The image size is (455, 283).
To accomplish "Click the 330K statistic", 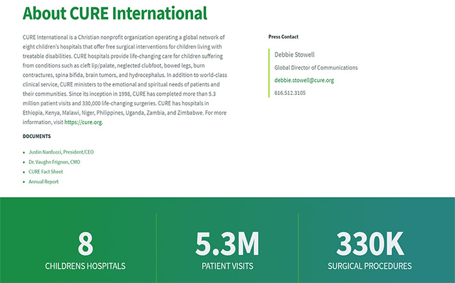I will (370, 243).
